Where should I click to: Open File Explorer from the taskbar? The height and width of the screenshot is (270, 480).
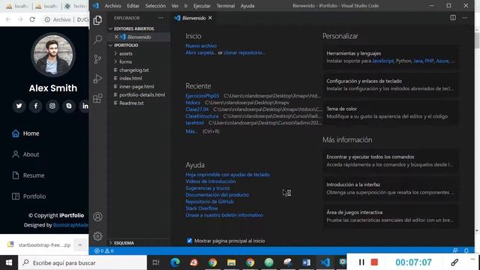tap(232, 262)
